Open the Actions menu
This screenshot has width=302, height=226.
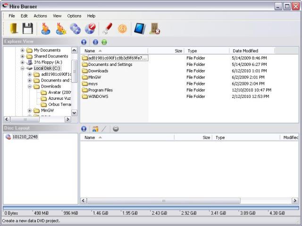point(40,16)
